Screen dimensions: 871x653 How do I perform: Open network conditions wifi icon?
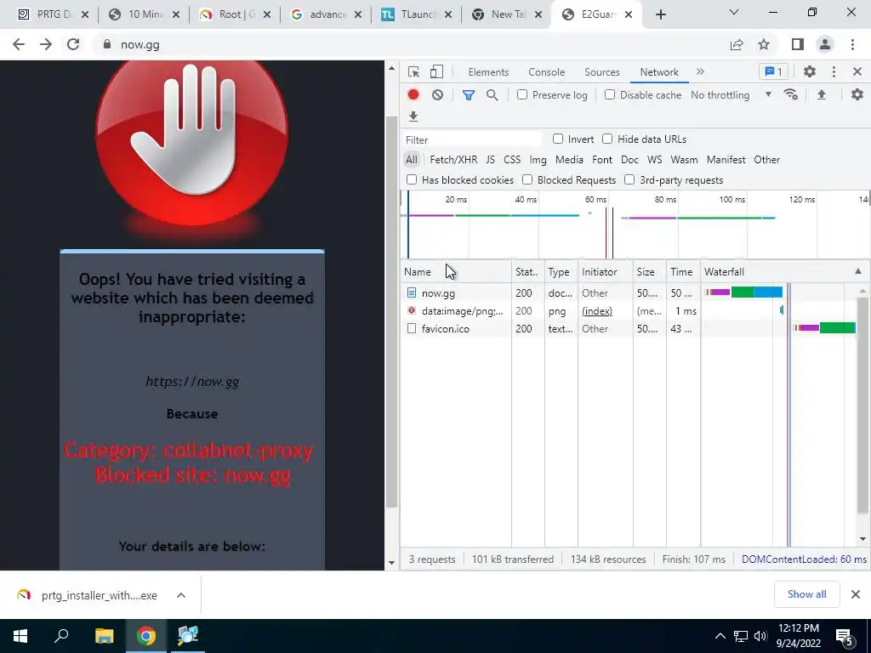click(x=790, y=94)
